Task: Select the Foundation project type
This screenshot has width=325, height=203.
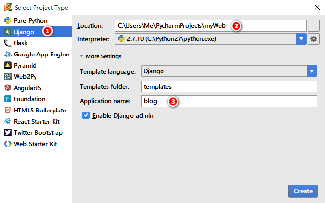Action: 36,99
